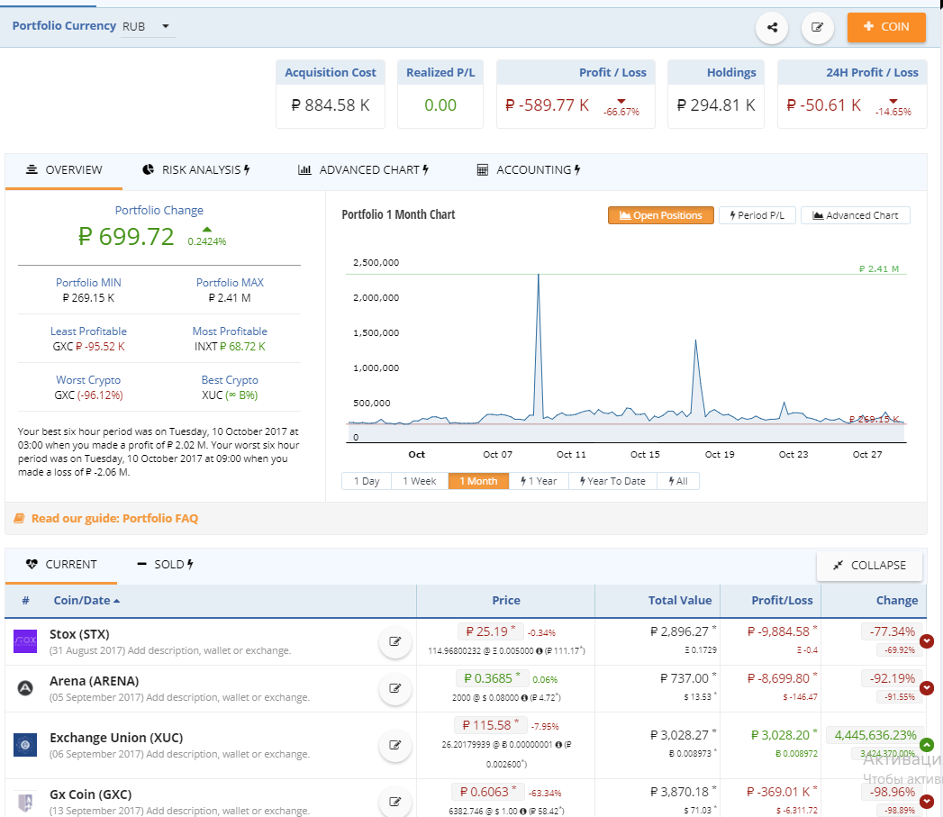
Task: Edit the Exchange Union (XUC) entry
Action: (x=394, y=745)
